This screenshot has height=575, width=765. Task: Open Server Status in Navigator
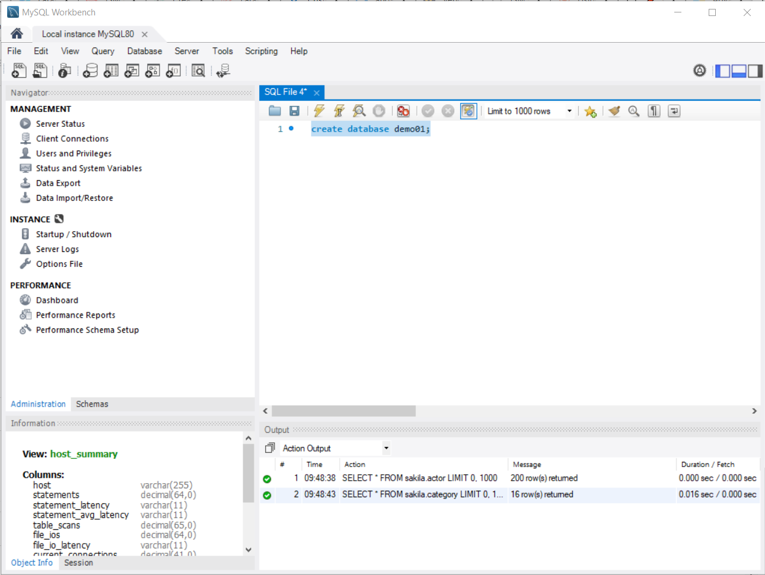click(x=60, y=124)
